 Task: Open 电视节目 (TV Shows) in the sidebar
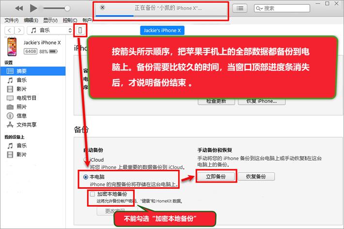26,98
